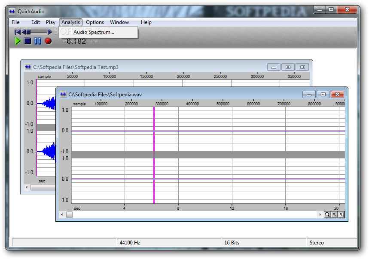This screenshot has width=369, height=259.
Task: Click the 16 Bits status bar field
Action: pyautogui.click(x=264, y=243)
